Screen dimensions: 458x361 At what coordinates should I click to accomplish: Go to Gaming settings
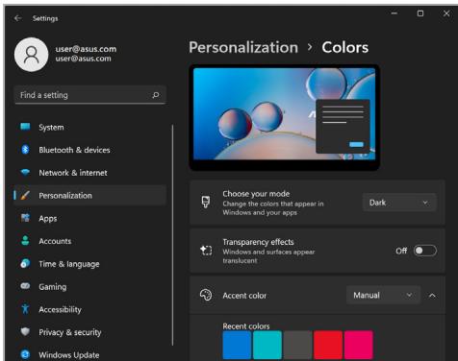(x=90, y=286)
